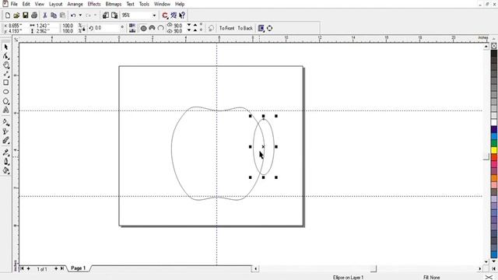Expand the redo history dropdown

point(95,16)
